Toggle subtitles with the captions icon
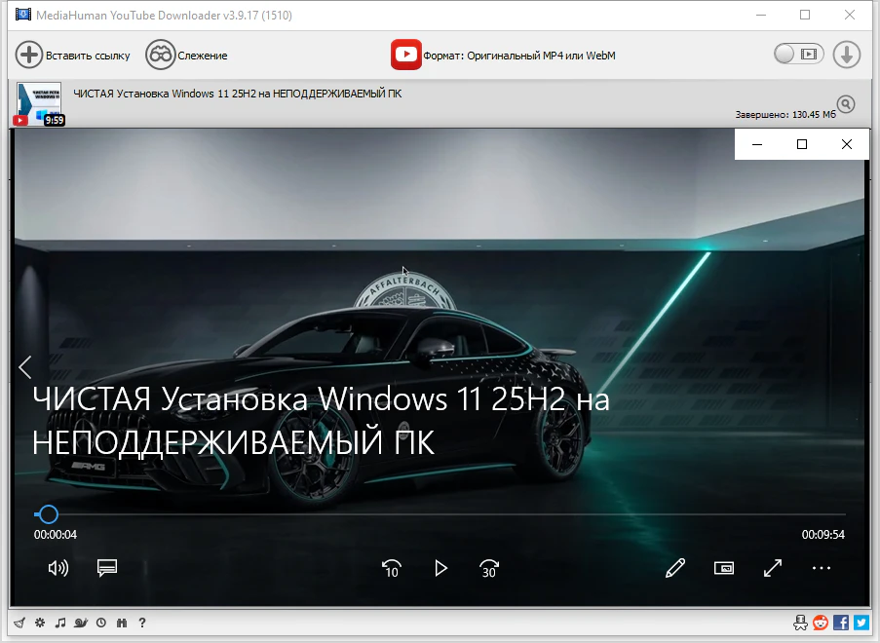 (x=107, y=568)
